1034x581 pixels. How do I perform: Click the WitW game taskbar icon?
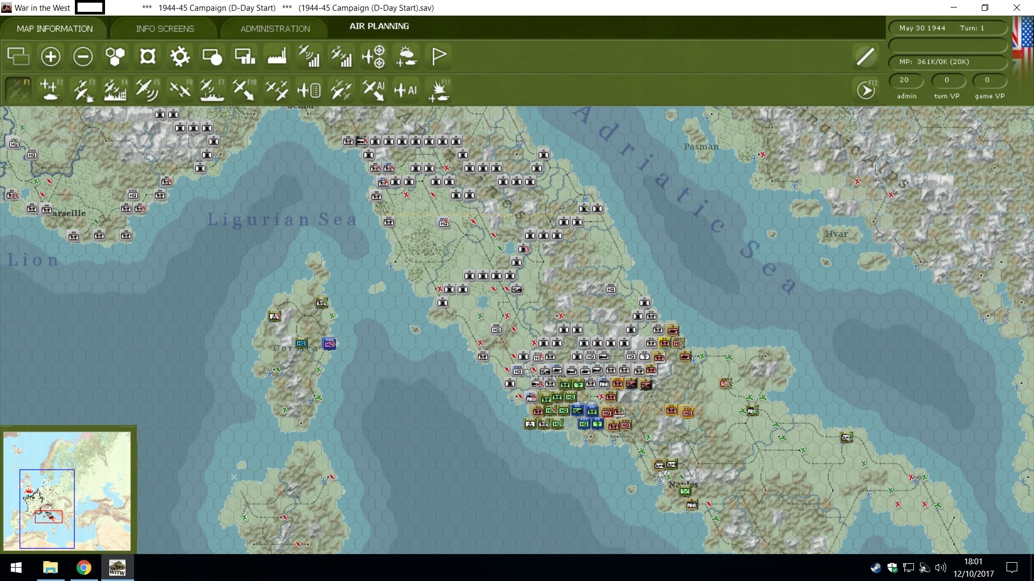point(117,568)
